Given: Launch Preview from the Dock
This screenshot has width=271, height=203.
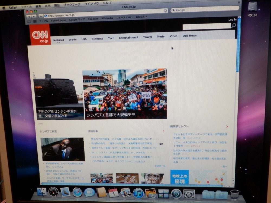Looking at the screenshot, I should [126, 193].
